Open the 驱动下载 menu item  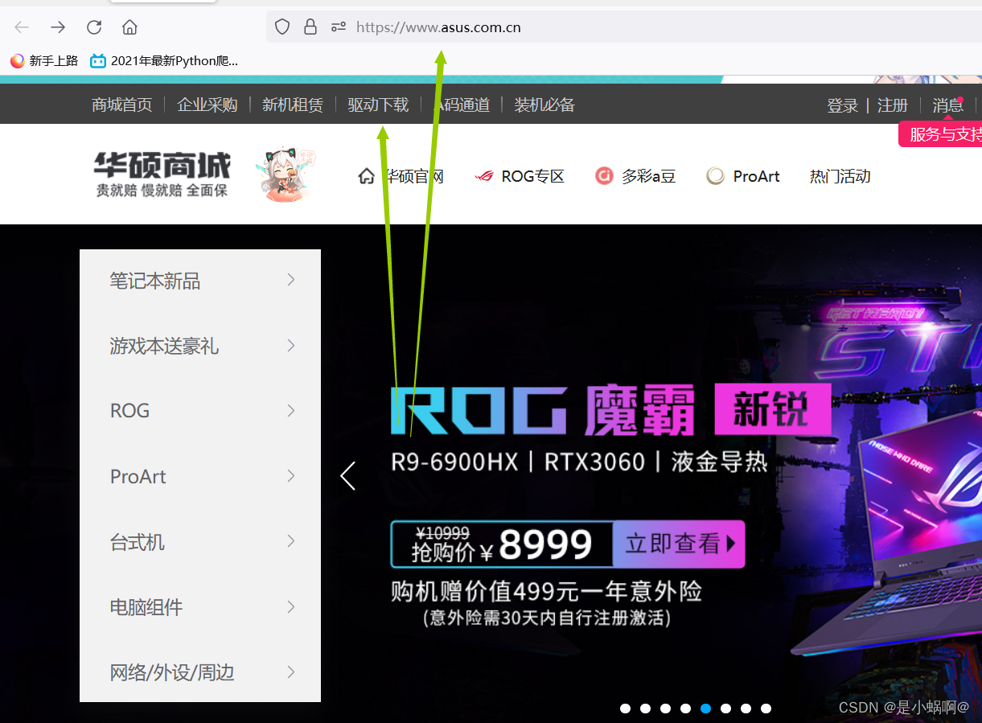click(378, 104)
